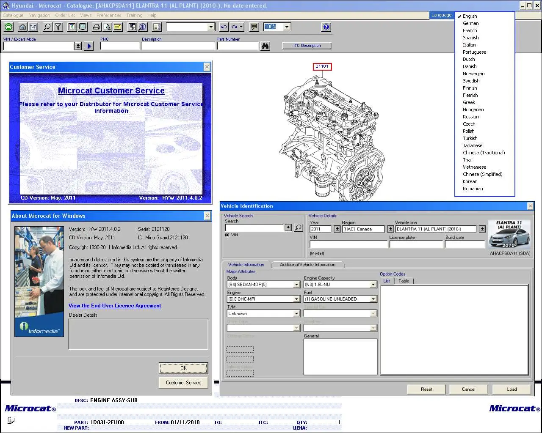
Task: Expand Fuel GASOLINE-UNLEADED dropdown
Action: click(373, 299)
